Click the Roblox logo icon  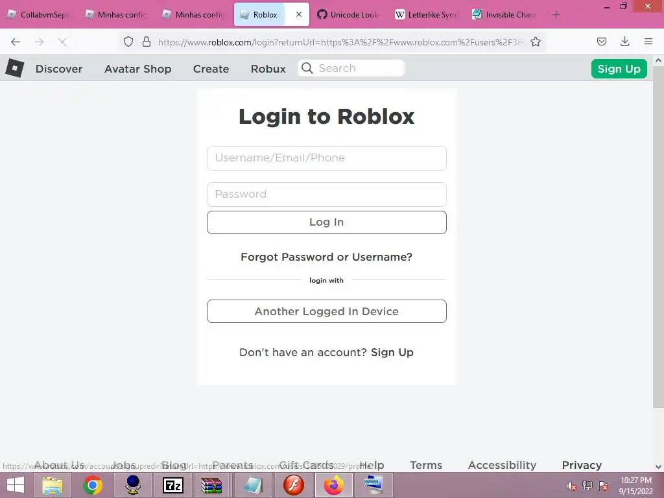tap(15, 68)
